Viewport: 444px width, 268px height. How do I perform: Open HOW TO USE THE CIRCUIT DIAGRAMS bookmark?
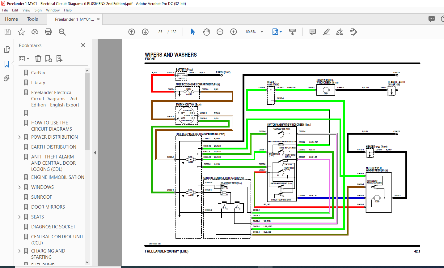click(x=52, y=126)
